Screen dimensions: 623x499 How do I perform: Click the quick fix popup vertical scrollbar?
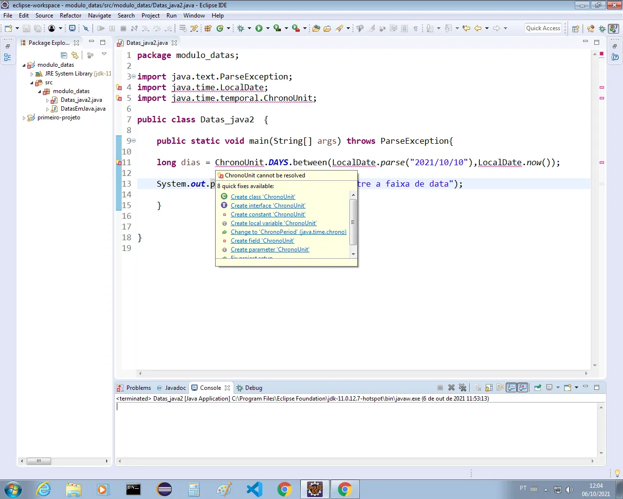pyautogui.click(x=353, y=222)
